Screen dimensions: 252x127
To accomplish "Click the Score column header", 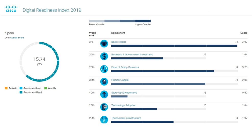I will pos(244,33).
